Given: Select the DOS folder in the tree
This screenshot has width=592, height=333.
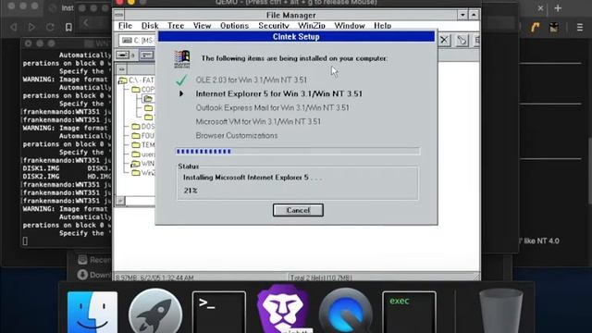Looking at the screenshot, I should coord(143,127).
